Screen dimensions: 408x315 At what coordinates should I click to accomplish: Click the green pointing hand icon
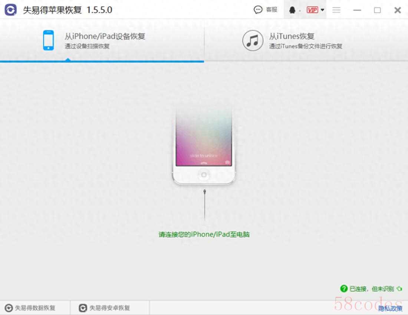(x=399, y=289)
